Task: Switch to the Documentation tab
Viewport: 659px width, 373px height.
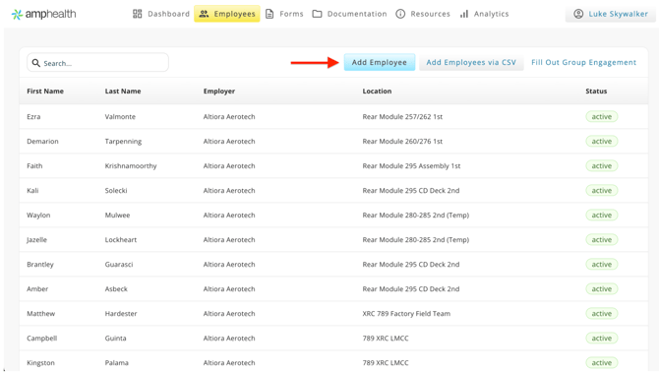Action: click(x=349, y=14)
